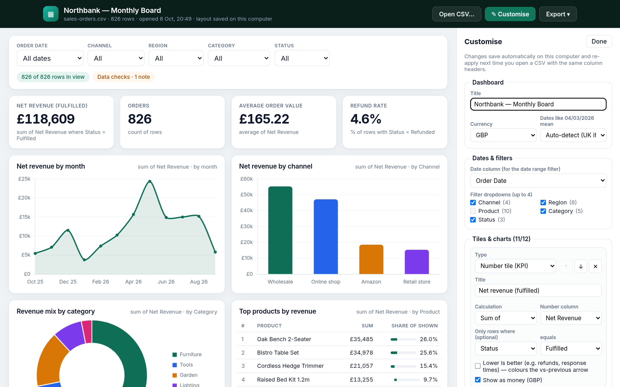The height and width of the screenshot is (387, 620).
Task: Open the date format Auto-detect dropdown
Action: tap(573, 135)
